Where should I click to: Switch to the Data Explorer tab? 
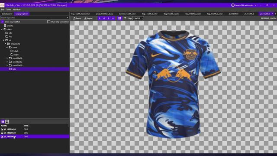pyautogui.click(x=7, y=14)
